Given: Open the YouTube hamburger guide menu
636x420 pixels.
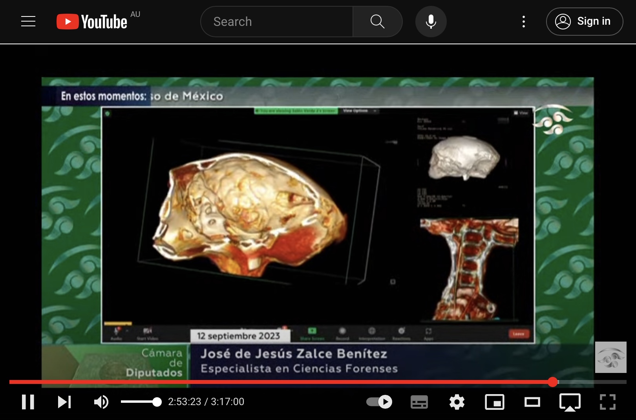Looking at the screenshot, I should pos(28,21).
